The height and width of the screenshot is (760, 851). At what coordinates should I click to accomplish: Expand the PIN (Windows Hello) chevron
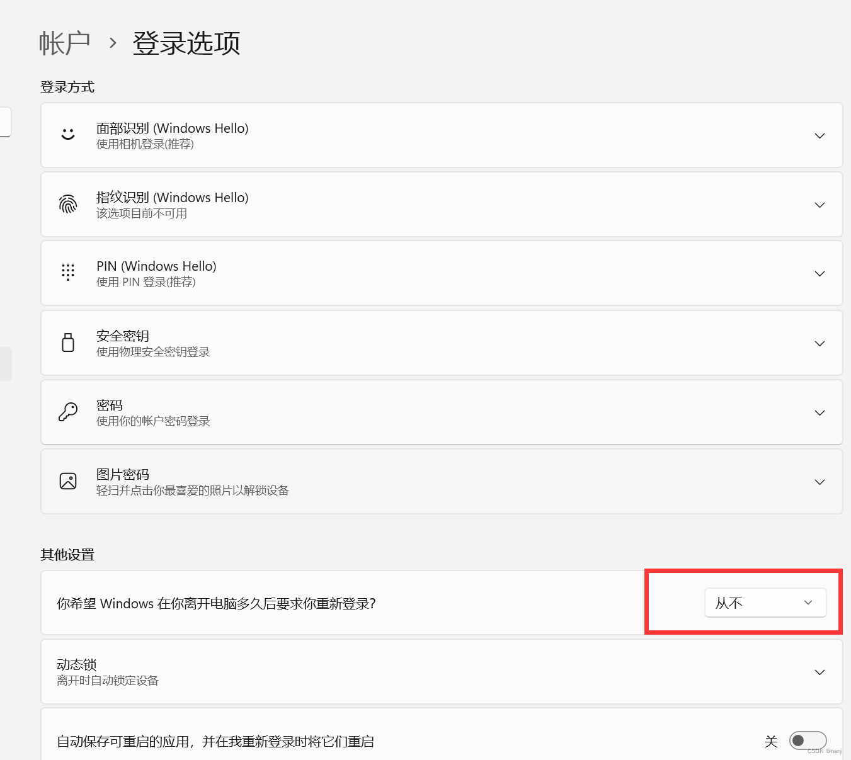tap(820, 273)
